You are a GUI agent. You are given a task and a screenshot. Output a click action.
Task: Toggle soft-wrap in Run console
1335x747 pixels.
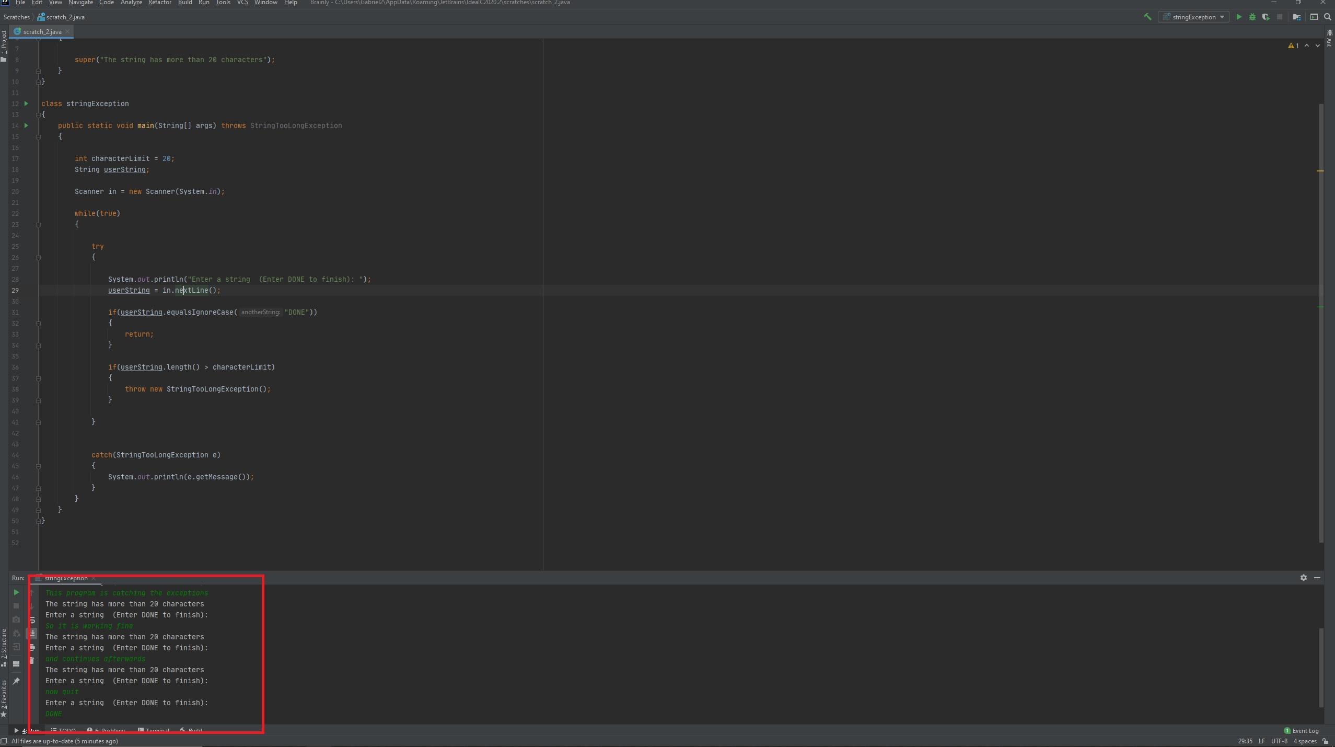pos(32,620)
